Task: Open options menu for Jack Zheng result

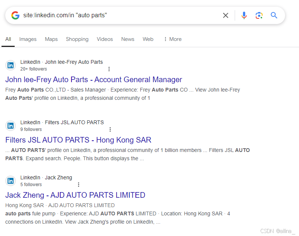Action: pyautogui.click(x=79, y=185)
